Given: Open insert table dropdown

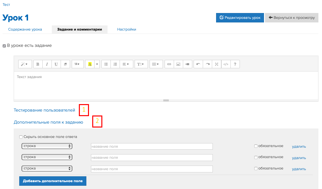Looking at the screenshot, I should coord(156,64).
